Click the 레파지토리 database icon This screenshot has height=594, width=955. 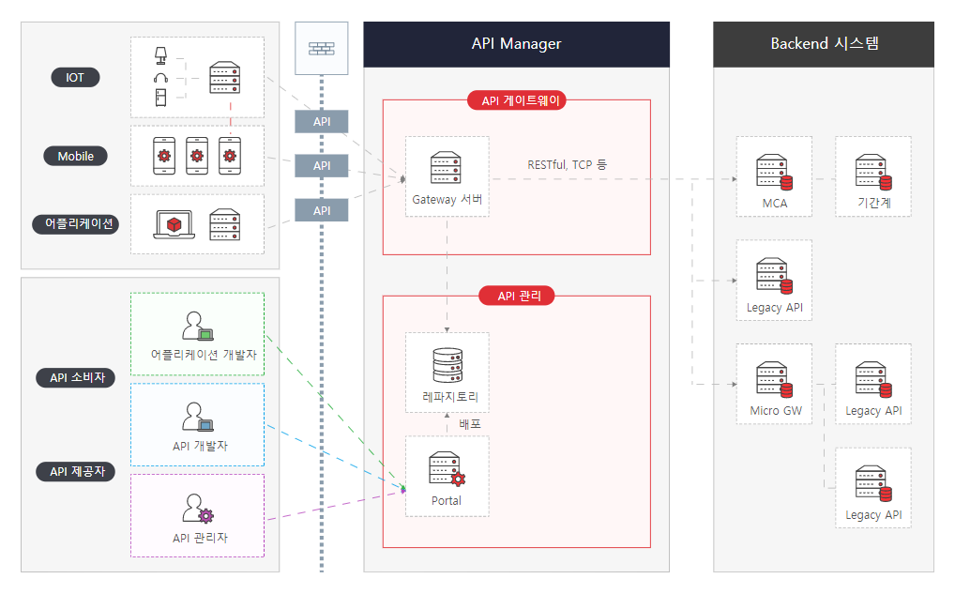pos(447,365)
